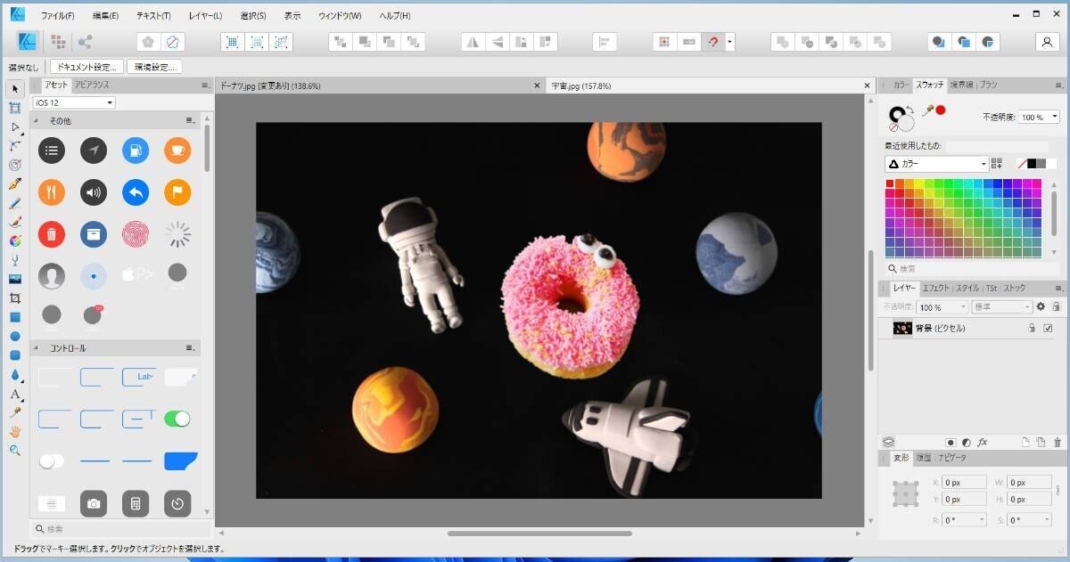Click the stroke/fill color selector circles

(901, 118)
